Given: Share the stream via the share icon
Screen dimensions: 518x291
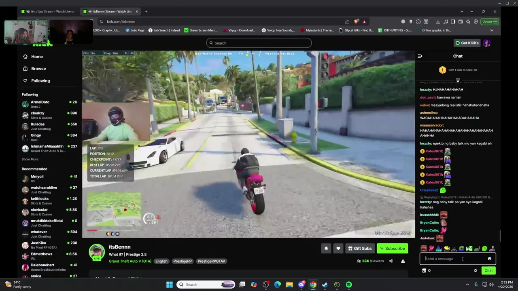Looking at the screenshot, I should pyautogui.click(x=391, y=261).
